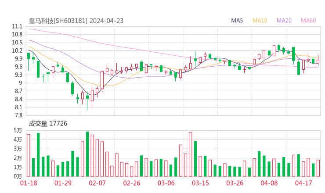Toggle the MA20 legend entry
Viewport: 325px width, 193px height.
pyautogui.click(x=284, y=21)
